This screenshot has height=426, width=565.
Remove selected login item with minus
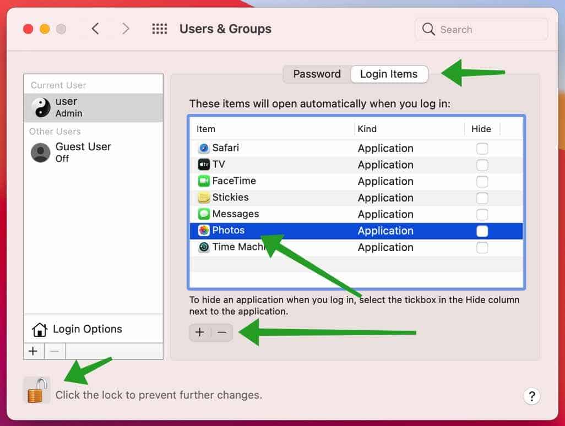tap(222, 332)
